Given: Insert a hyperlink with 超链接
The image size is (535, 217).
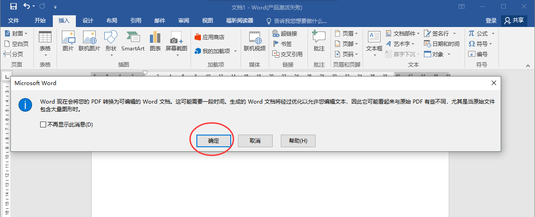Looking at the screenshot, I should point(285,33).
